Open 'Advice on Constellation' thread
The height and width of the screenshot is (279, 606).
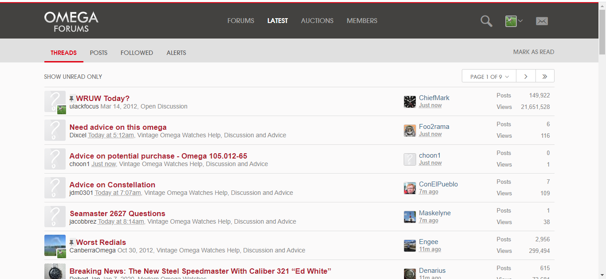tap(112, 185)
